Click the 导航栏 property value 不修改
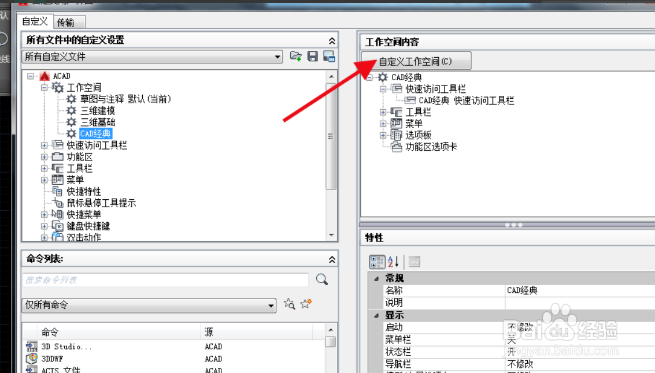This screenshot has width=655, height=373. [580, 364]
